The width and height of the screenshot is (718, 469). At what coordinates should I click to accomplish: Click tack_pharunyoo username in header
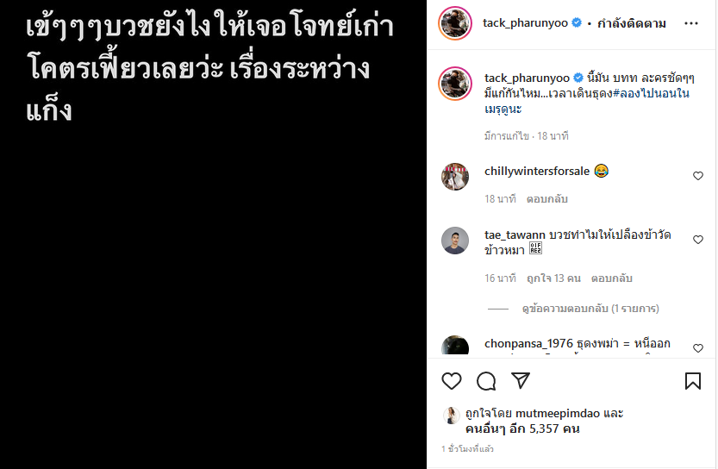coord(525,23)
